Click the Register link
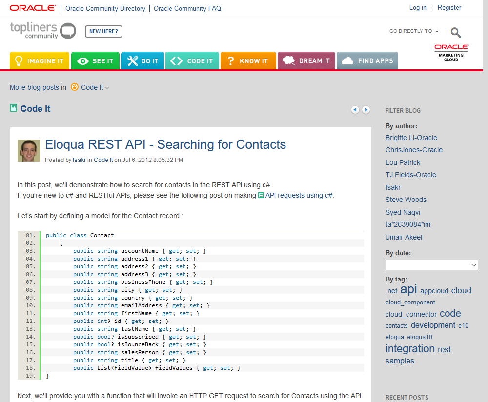This screenshot has width=488, height=402. point(449,8)
